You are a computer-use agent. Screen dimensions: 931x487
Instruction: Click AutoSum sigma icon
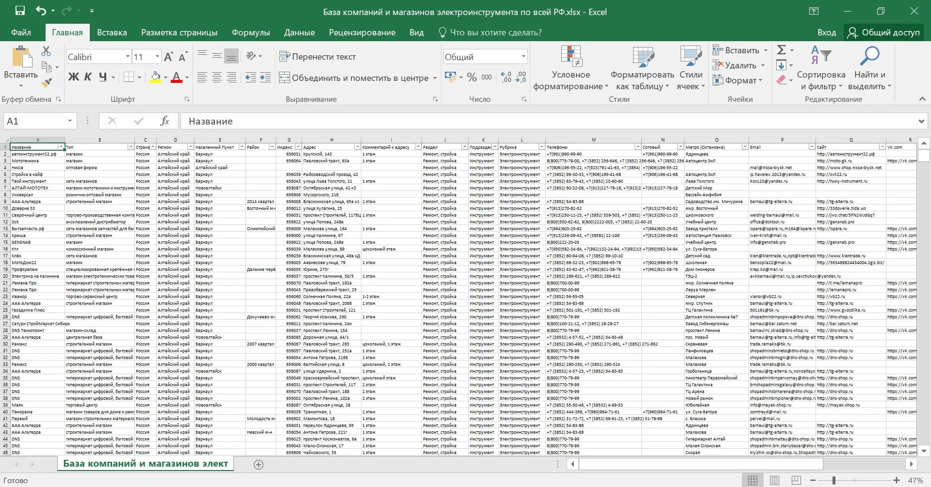coord(781,50)
